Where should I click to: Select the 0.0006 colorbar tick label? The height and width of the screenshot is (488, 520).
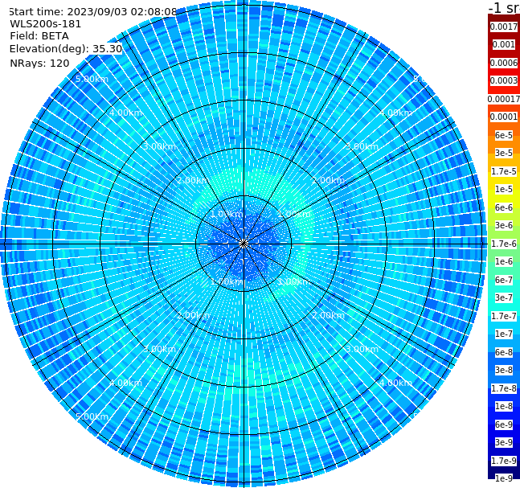[504, 63]
